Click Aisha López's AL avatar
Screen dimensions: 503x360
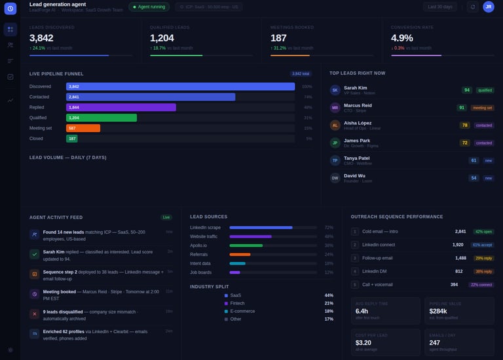pos(335,125)
